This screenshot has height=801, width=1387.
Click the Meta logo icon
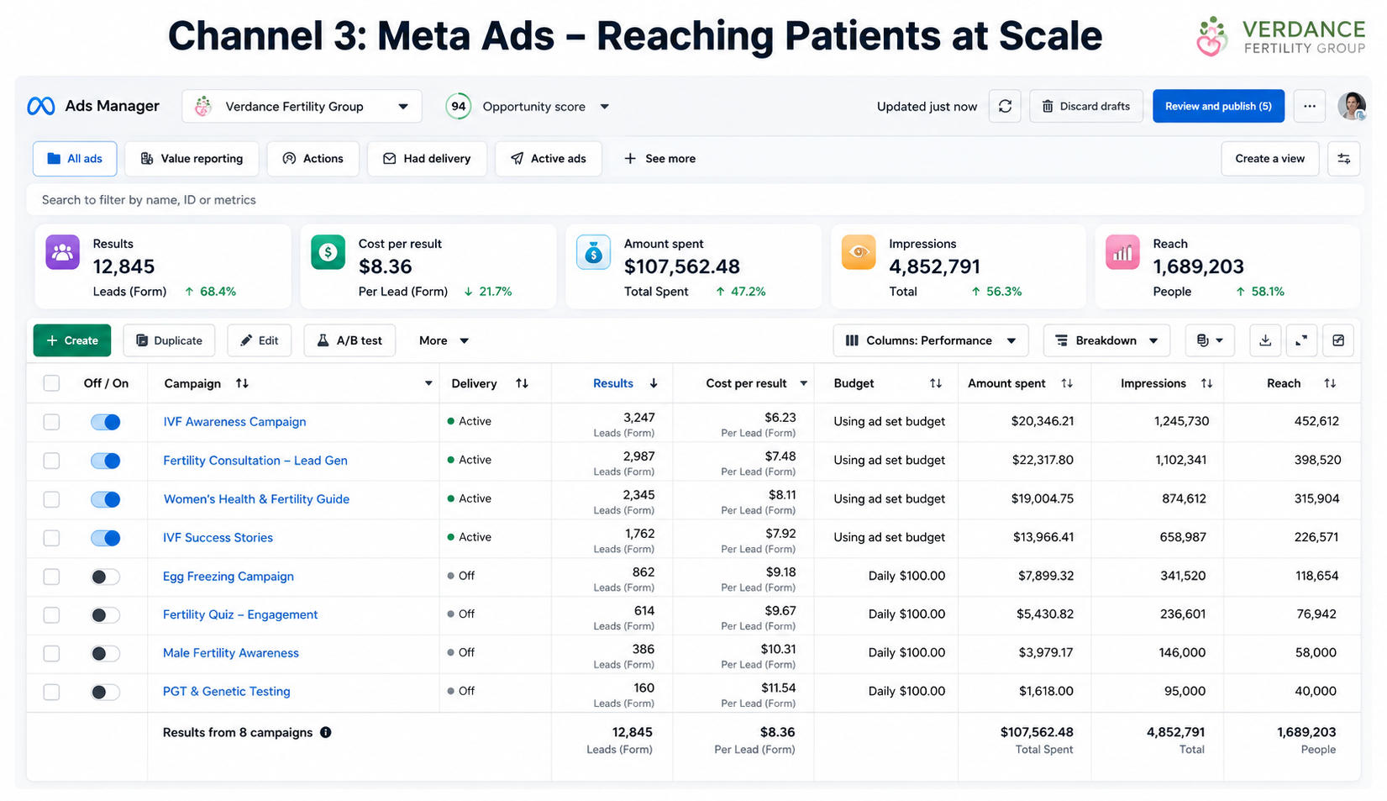tap(41, 106)
